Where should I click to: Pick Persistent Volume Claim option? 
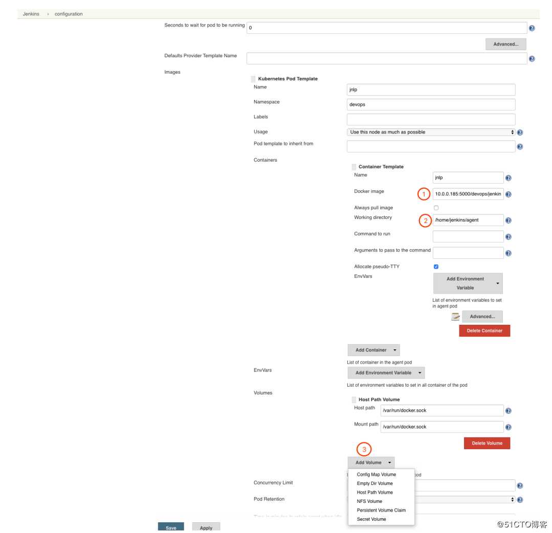click(381, 510)
